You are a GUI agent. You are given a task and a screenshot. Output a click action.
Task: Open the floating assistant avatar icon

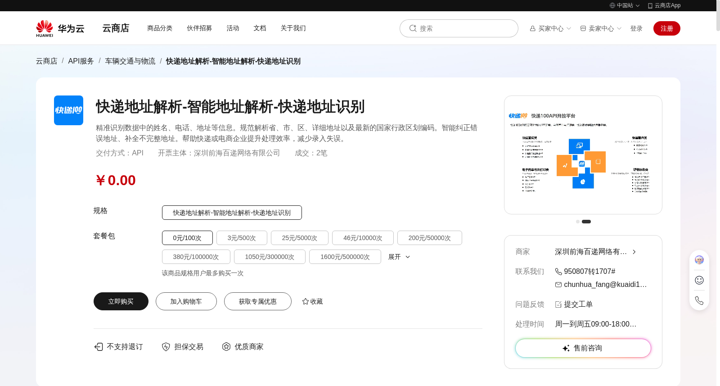coord(699,260)
